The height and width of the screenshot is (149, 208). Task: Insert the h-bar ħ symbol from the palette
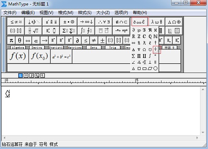(139, 43)
